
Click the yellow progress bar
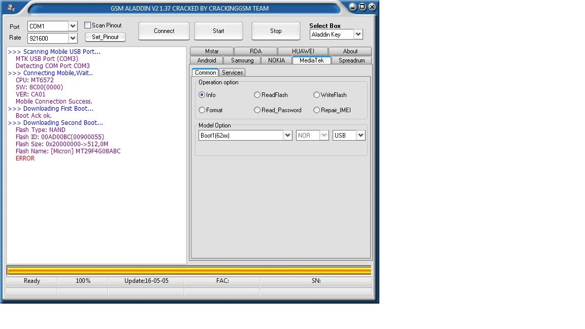(x=189, y=271)
